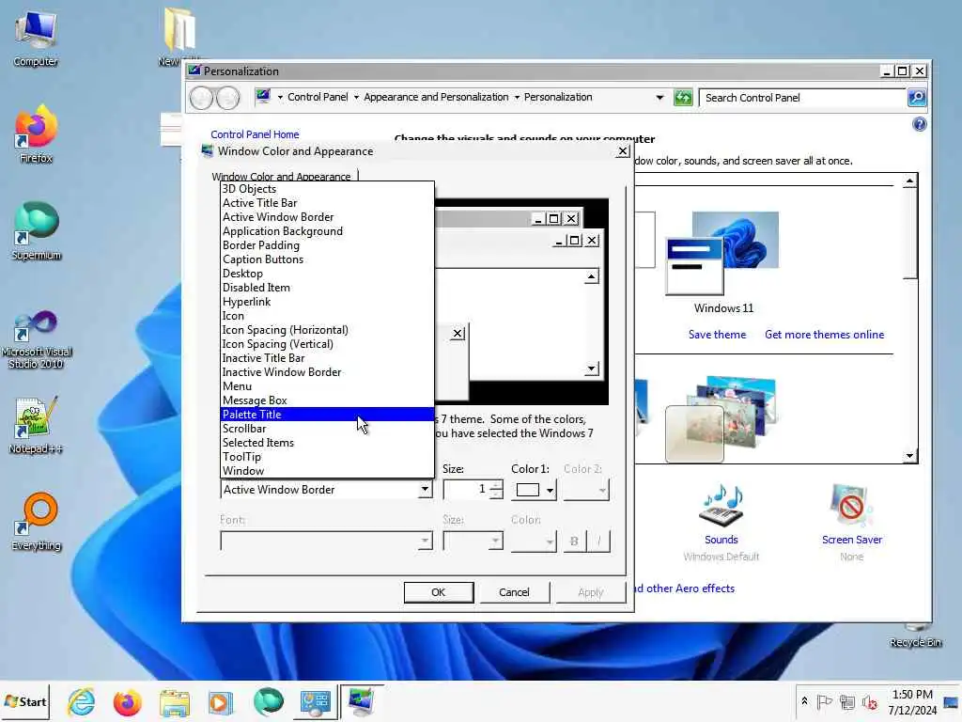This screenshot has height=722, width=962.
Task: Choose Application Background from list
Action: (x=327, y=231)
